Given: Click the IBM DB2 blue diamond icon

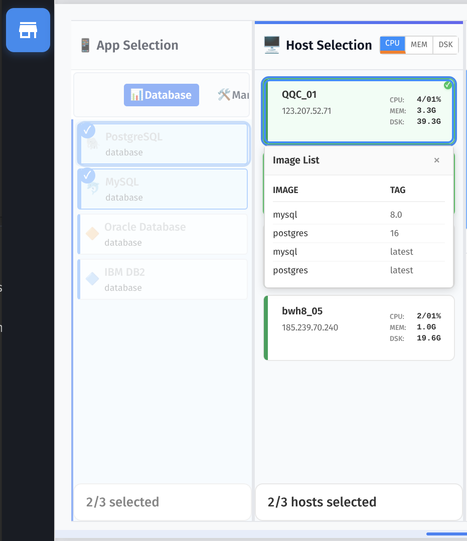Looking at the screenshot, I should tap(92, 279).
